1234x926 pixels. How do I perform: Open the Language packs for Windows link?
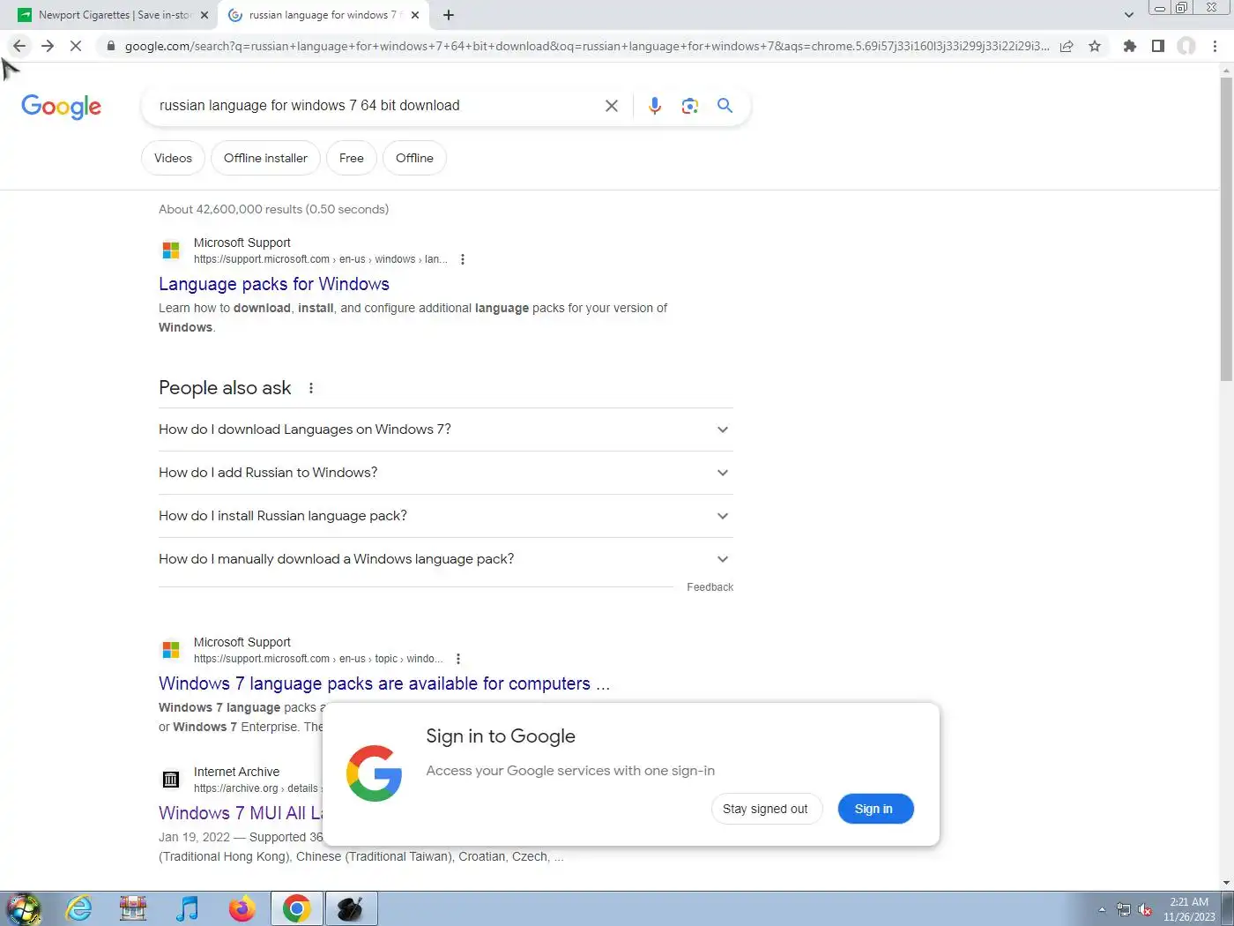[274, 284]
